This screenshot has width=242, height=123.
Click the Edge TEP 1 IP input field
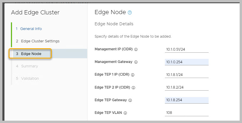click(x=187, y=74)
